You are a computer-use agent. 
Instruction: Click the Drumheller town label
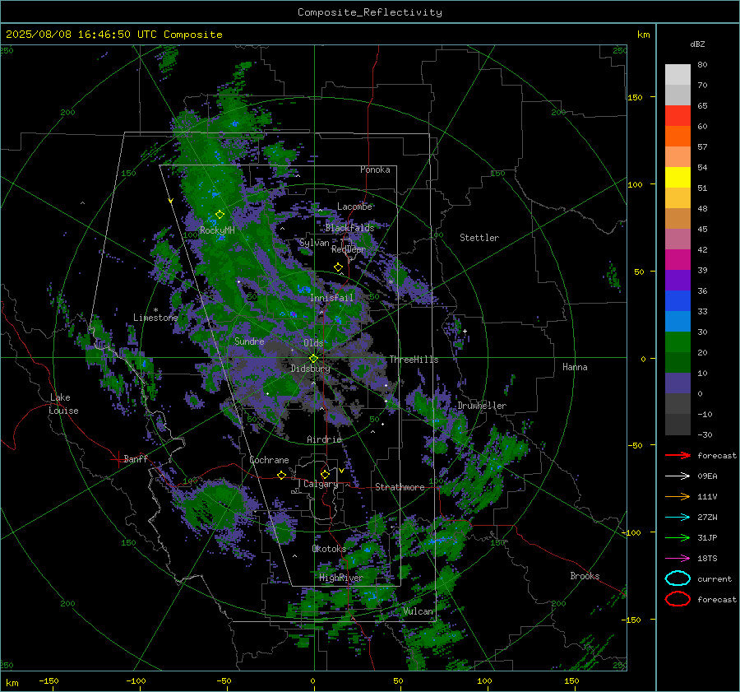pos(482,406)
